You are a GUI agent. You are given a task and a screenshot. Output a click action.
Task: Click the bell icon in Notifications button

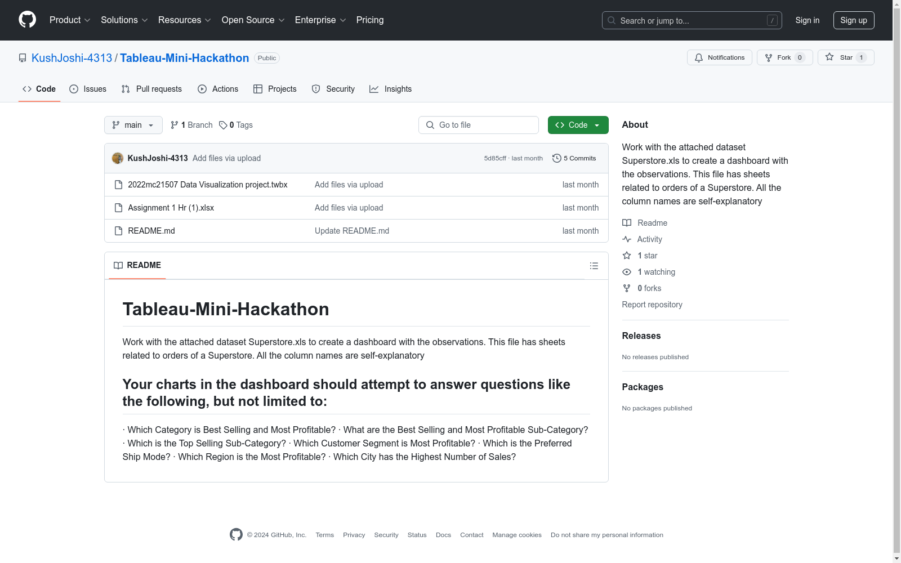click(699, 57)
